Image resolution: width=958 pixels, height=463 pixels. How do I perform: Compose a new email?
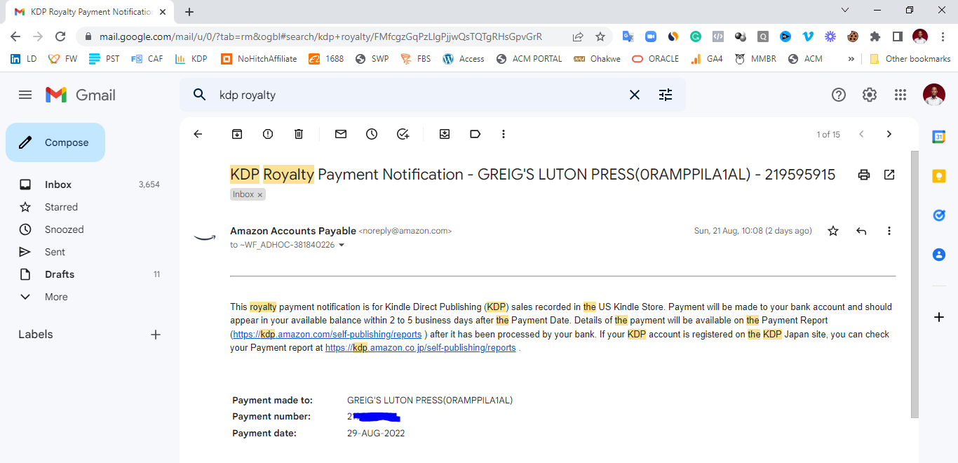[55, 142]
